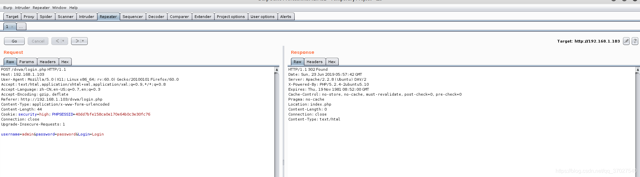Open the Burp menu
The height and width of the screenshot is (177, 640).
point(8,8)
